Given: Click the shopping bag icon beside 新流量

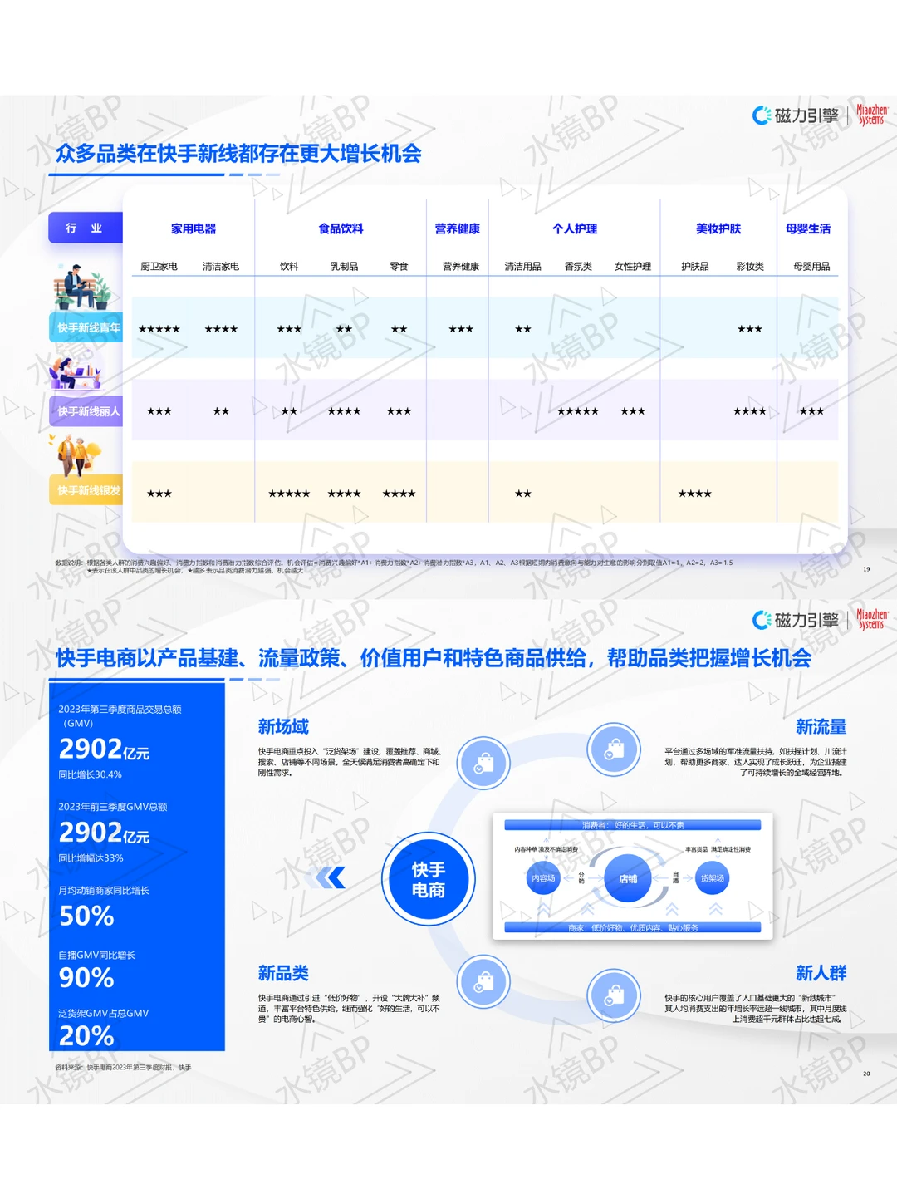Looking at the screenshot, I should pyautogui.click(x=614, y=749).
